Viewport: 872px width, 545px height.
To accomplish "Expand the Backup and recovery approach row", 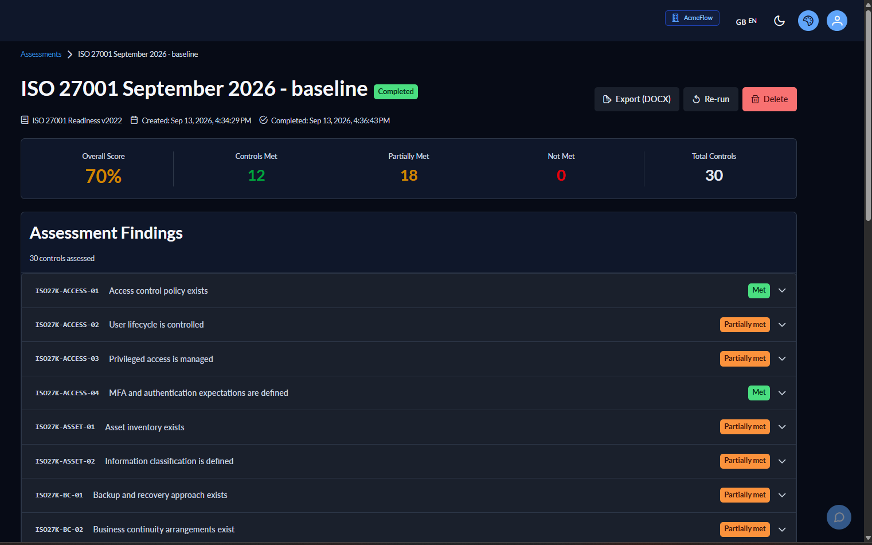I will coord(409,495).
